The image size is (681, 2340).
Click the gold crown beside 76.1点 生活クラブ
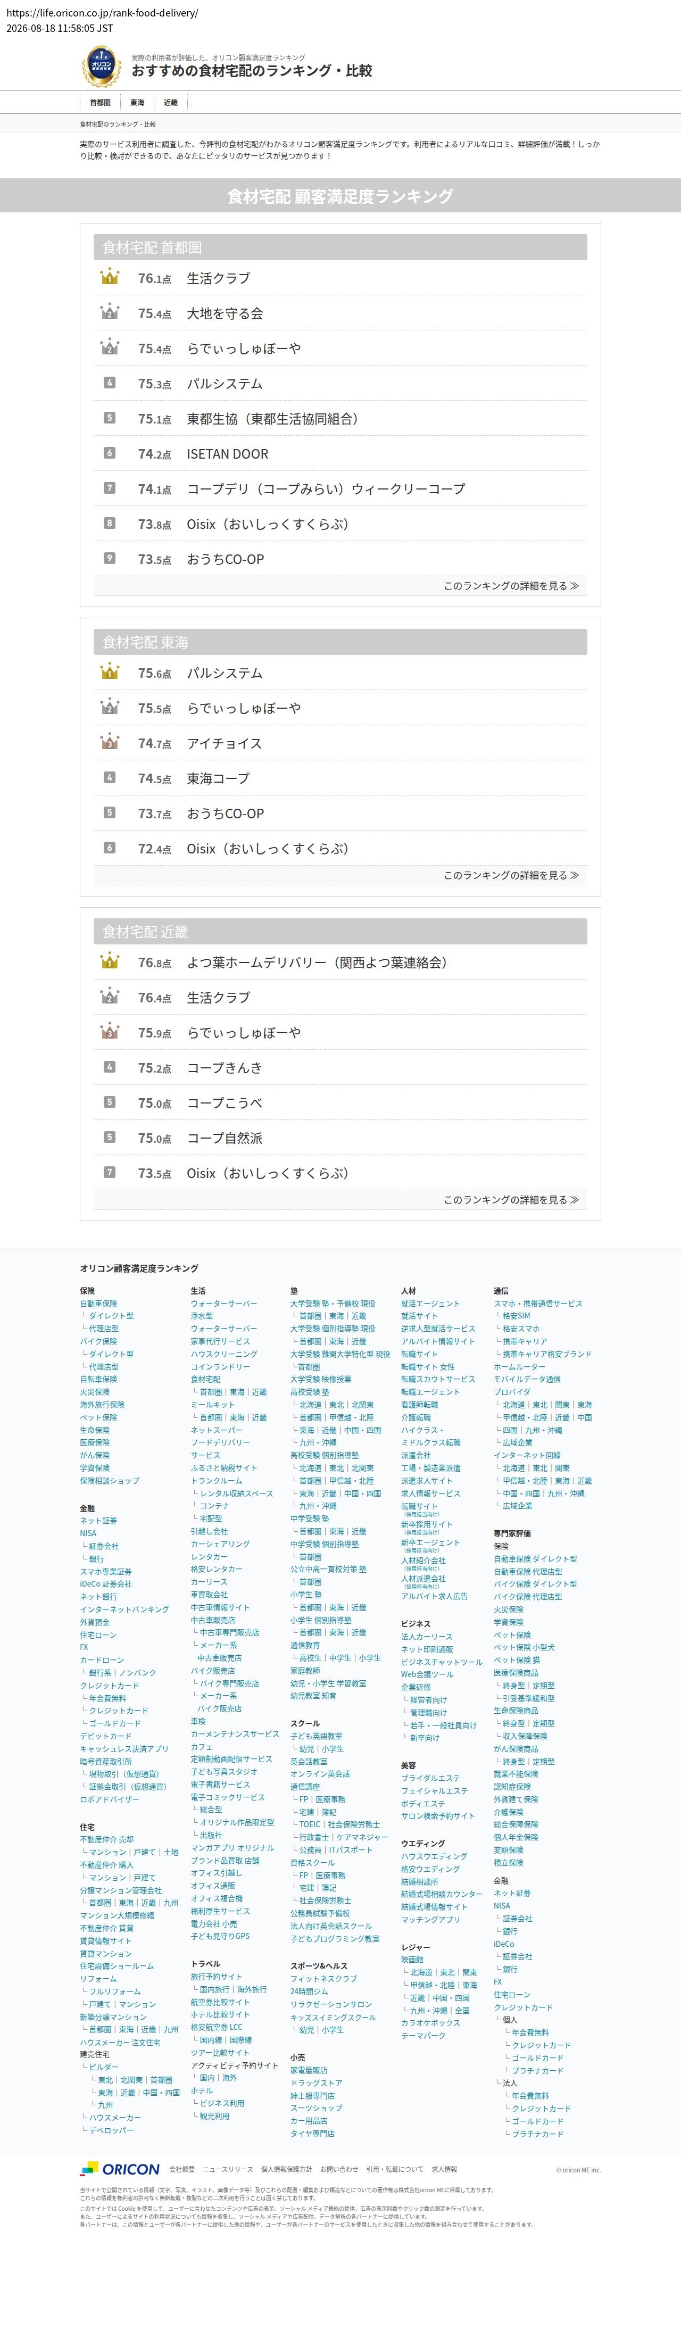pos(109,277)
